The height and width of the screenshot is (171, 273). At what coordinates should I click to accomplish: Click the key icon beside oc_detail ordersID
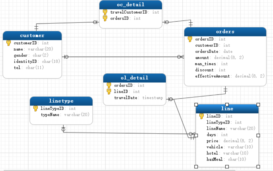105,18
